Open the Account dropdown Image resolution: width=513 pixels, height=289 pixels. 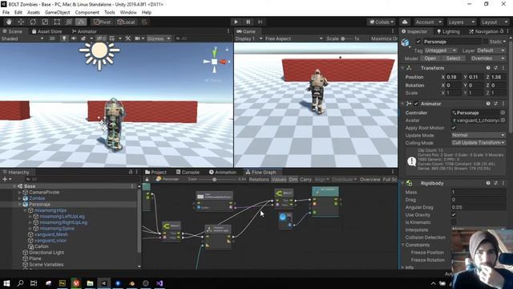(x=428, y=22)
